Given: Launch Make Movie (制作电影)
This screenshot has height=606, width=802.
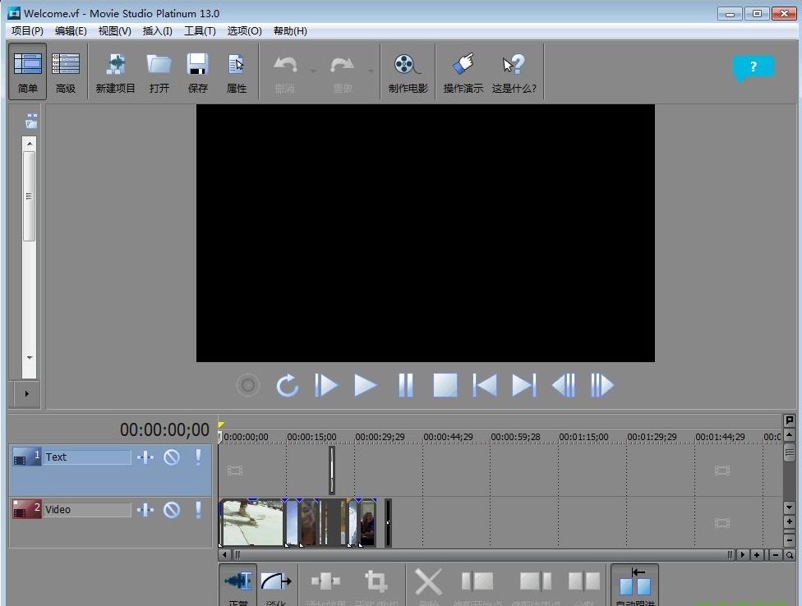Looking at the screenshot, I should click(408, 72).
